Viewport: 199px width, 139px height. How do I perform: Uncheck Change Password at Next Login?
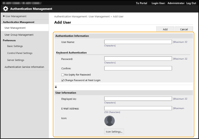click(x=63, y=80)
